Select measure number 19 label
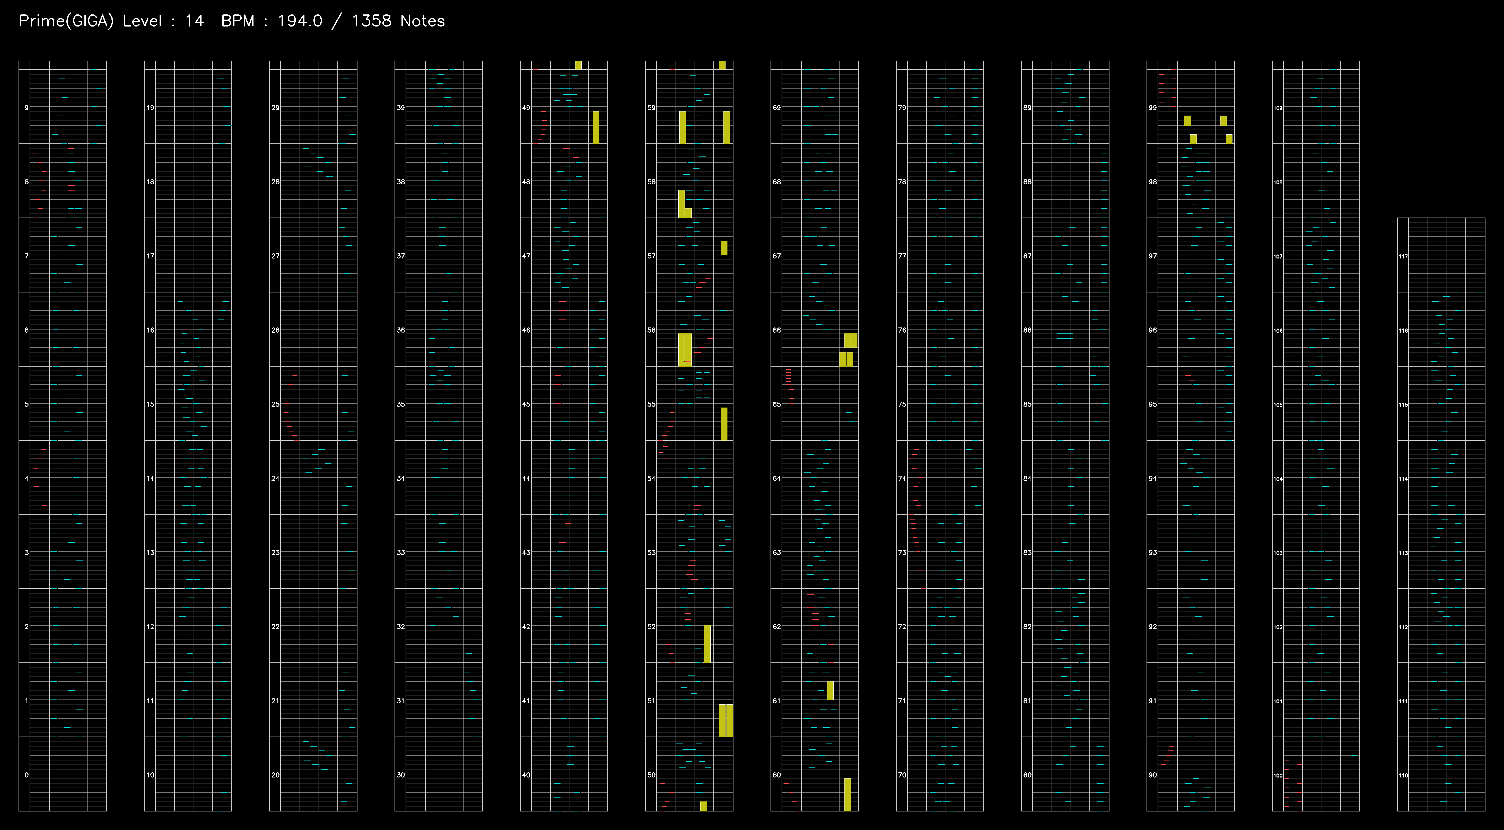 [x=151, y=107]
